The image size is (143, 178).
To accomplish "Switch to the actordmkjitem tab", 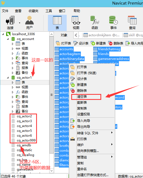I will click(x=101, y=35).
